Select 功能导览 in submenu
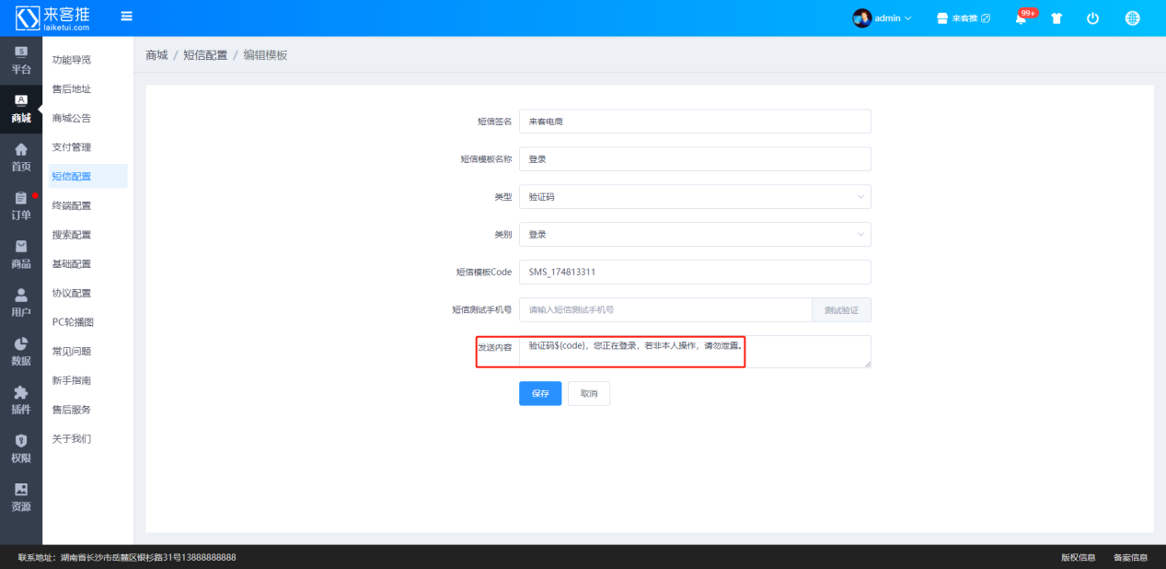Image resolution: width=1166 pixels, height=569 pixels. point(72,60)
